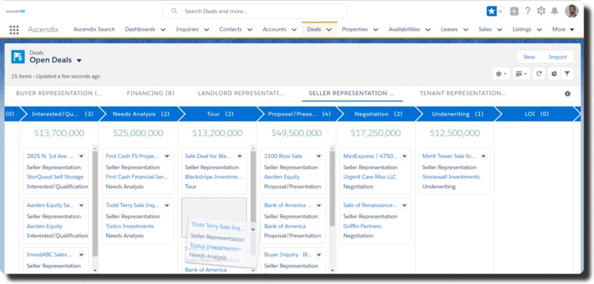
Task: Switch to Landlord Representation tab
Action: click(x=241, y=93)
